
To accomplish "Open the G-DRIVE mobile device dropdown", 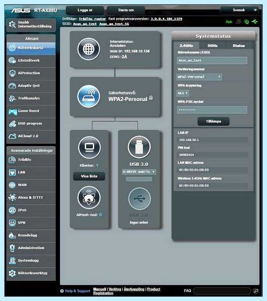I will pos(139,171).
